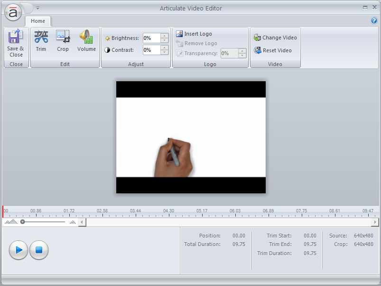Click the zoom out mountains icon

click(11, 222)
